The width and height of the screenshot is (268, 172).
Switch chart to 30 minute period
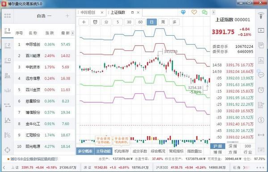129,22
